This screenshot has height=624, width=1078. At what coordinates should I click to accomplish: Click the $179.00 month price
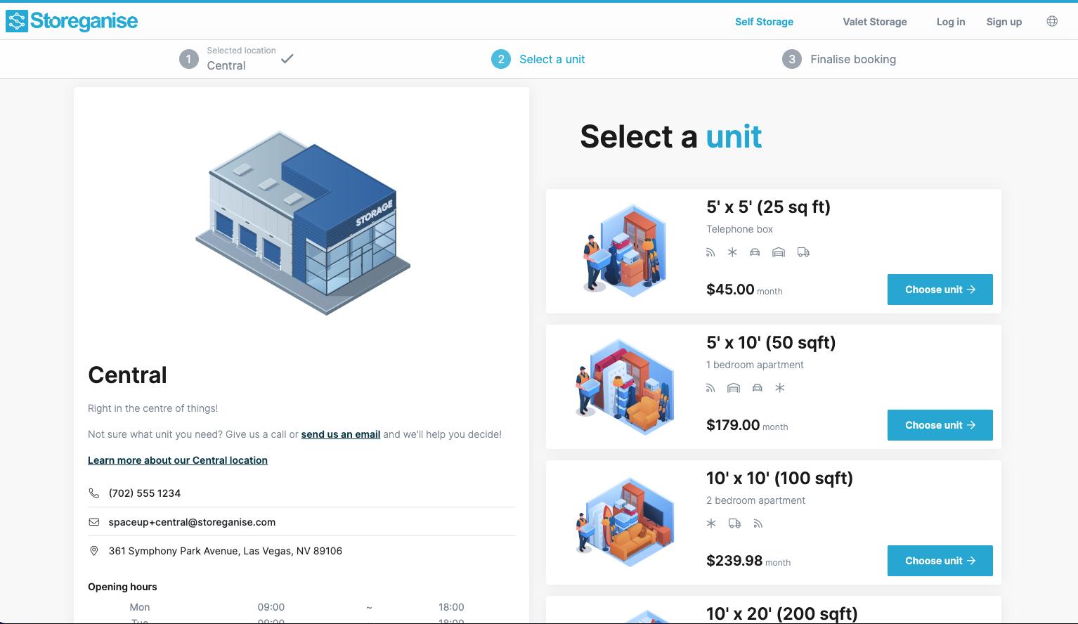747,425
